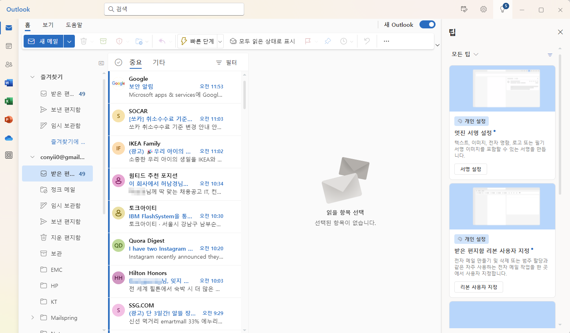This screenshot has width=570, height=333.
Task: Collapse the folder pane with the panel toggle
Action: click(101, 62)
